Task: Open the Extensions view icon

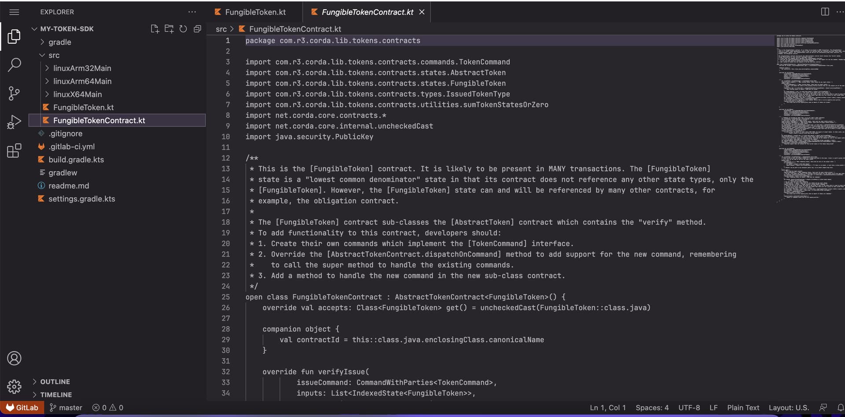Action: coord(14,150)
